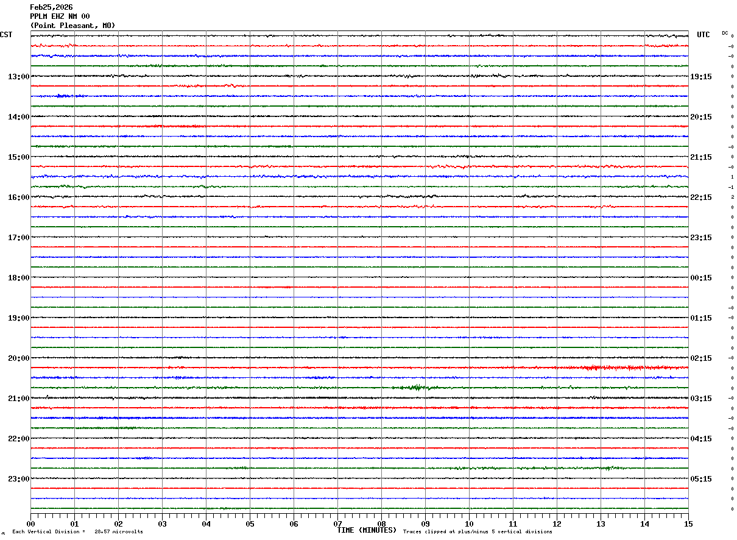The image size is (737, 540).
Task: Click minute 02 on the time axis
Action: click(x=118, y=524)
